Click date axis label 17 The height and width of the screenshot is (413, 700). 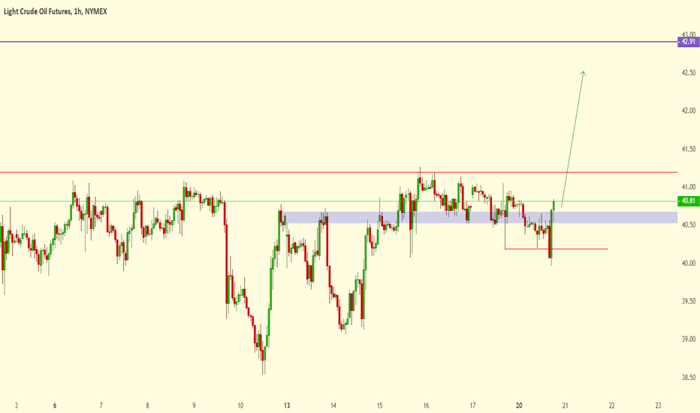472,405
